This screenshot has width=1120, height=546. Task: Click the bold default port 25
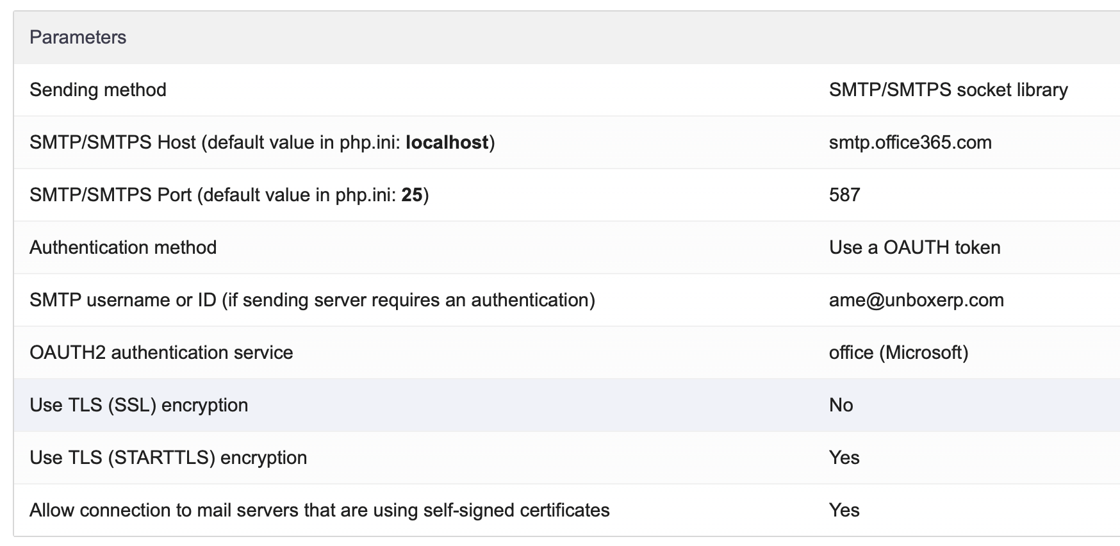coord(411,195)
